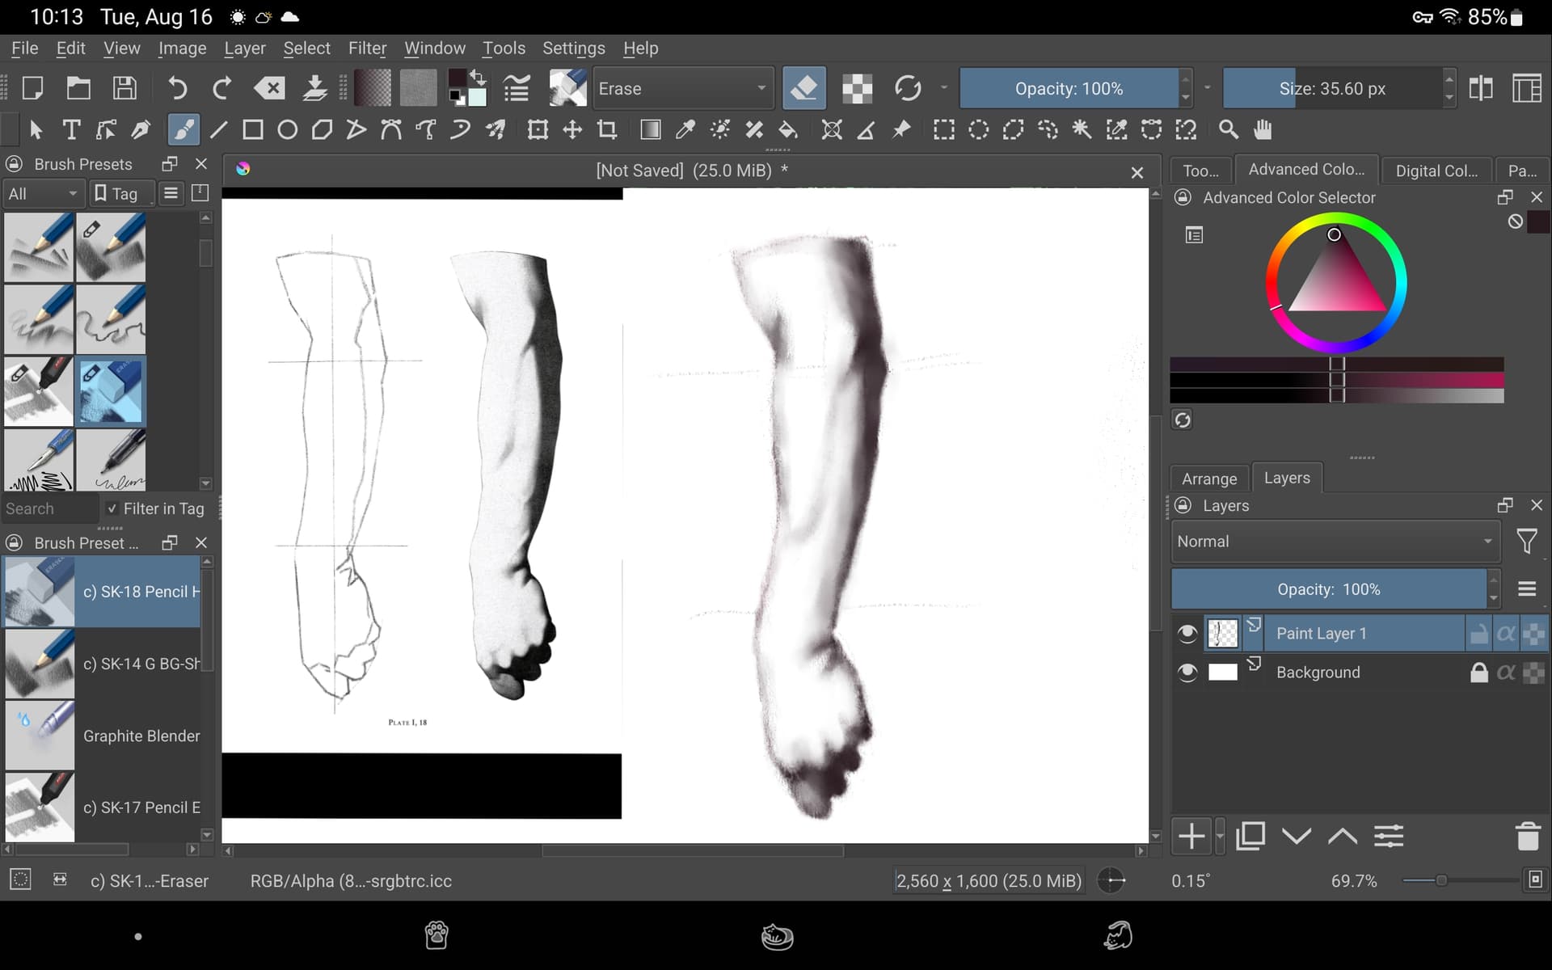Adjust the top brush Opacity slider

1069,88
